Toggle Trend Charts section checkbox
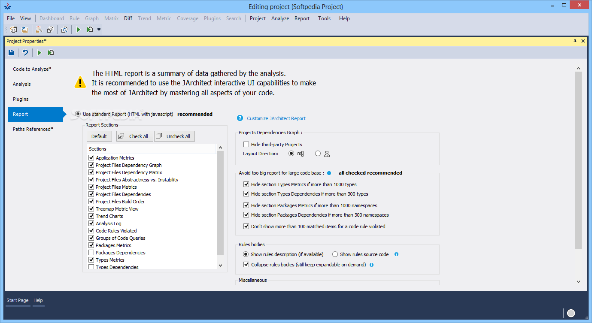592x323 pixels. pos(91,216)
